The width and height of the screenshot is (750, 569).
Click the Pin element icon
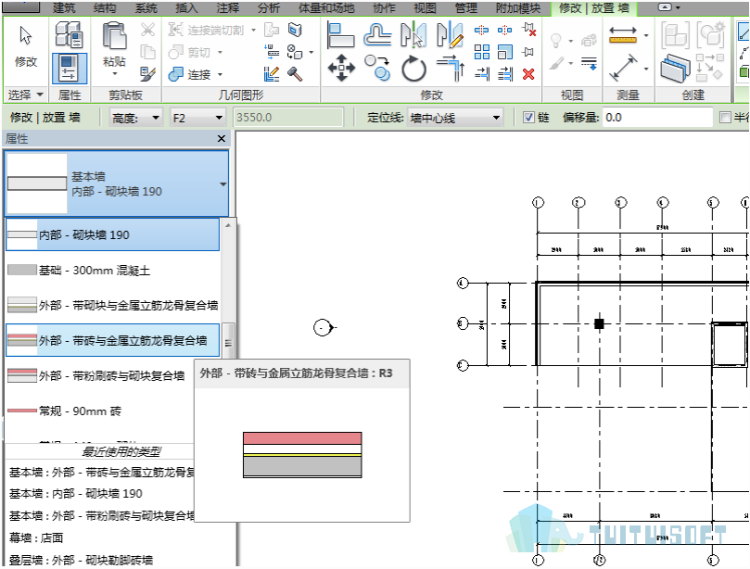point(528,52)
